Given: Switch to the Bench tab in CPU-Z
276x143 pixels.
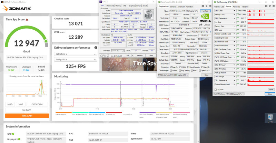Looking at the screenshot, I should pos(139,6).
